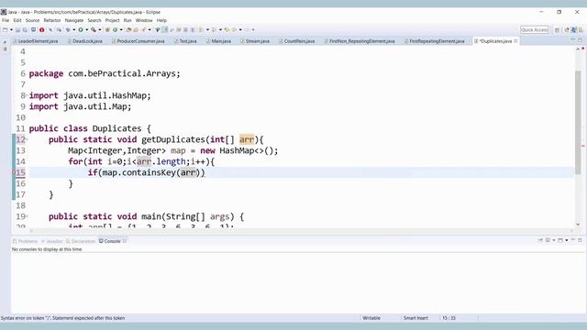The image size is (587, 330).
Task: Click the Pin Console icon
Action: tap(540, 240)
